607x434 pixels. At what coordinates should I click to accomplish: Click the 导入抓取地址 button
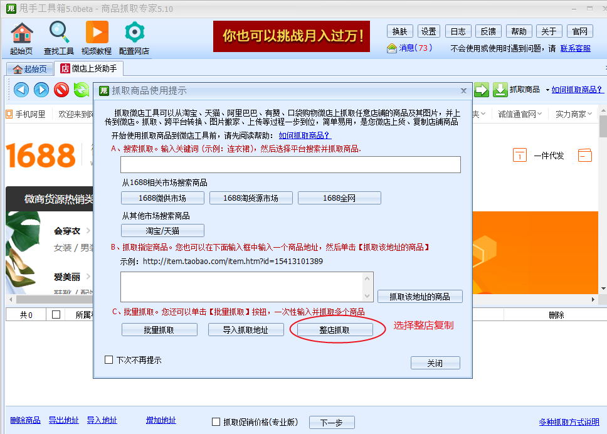pyautogui.click(x=246, y=330)
